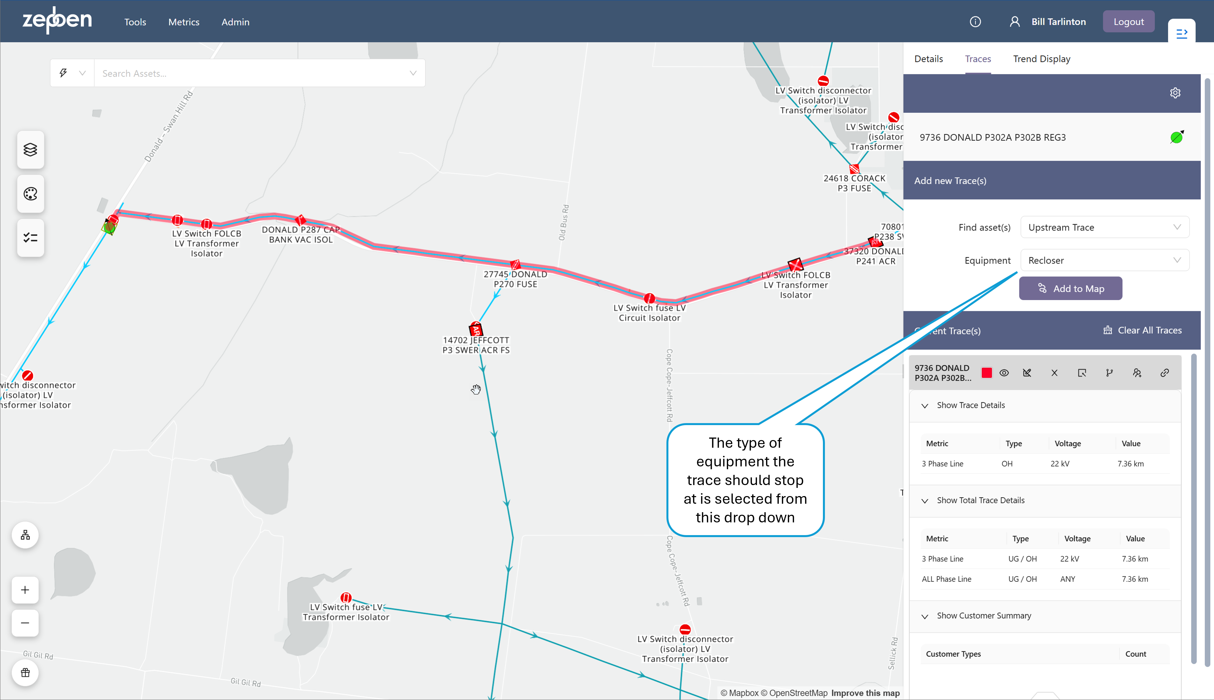Open the Metrics menu
Screen dimensions: 1214x700
[184, 21]
